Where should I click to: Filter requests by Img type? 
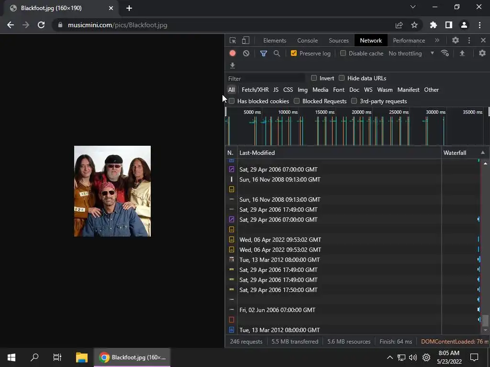click(x=302, y=90)
